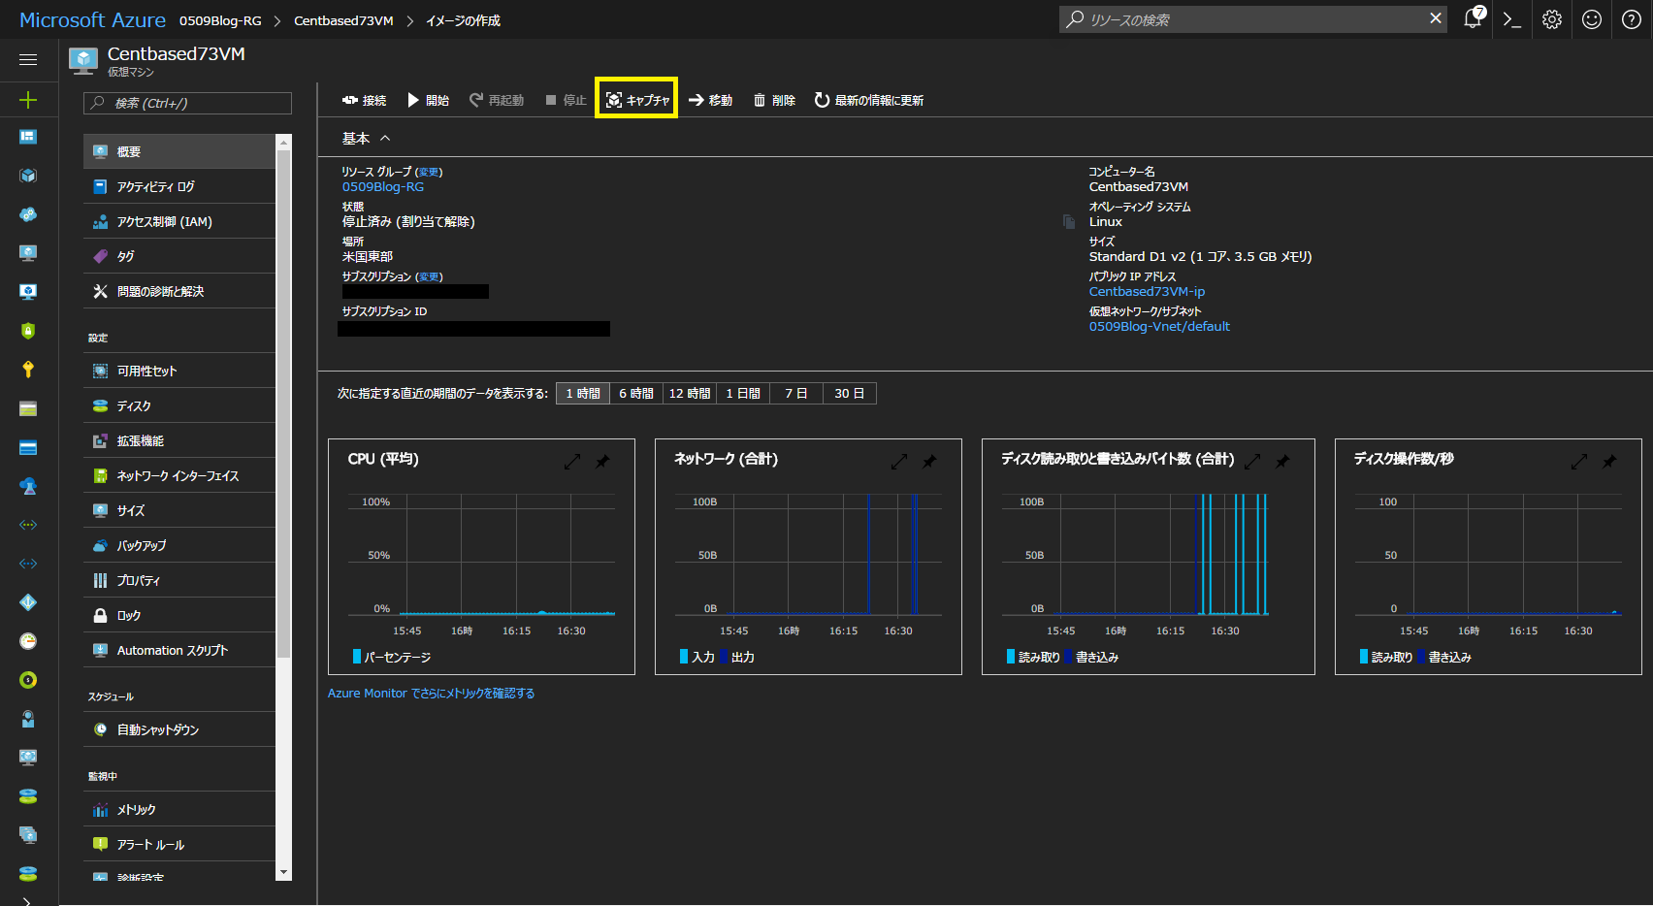Open the hamburger menu icon
The width and height of the screenshot is (1653, 906).
click(28, 60)
